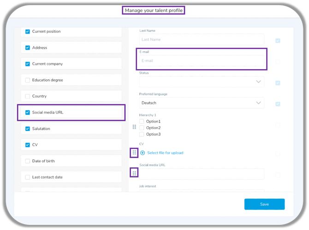Click Select file for upload link
This screenshot has width=309, height=230.
[x=165, y=153]
